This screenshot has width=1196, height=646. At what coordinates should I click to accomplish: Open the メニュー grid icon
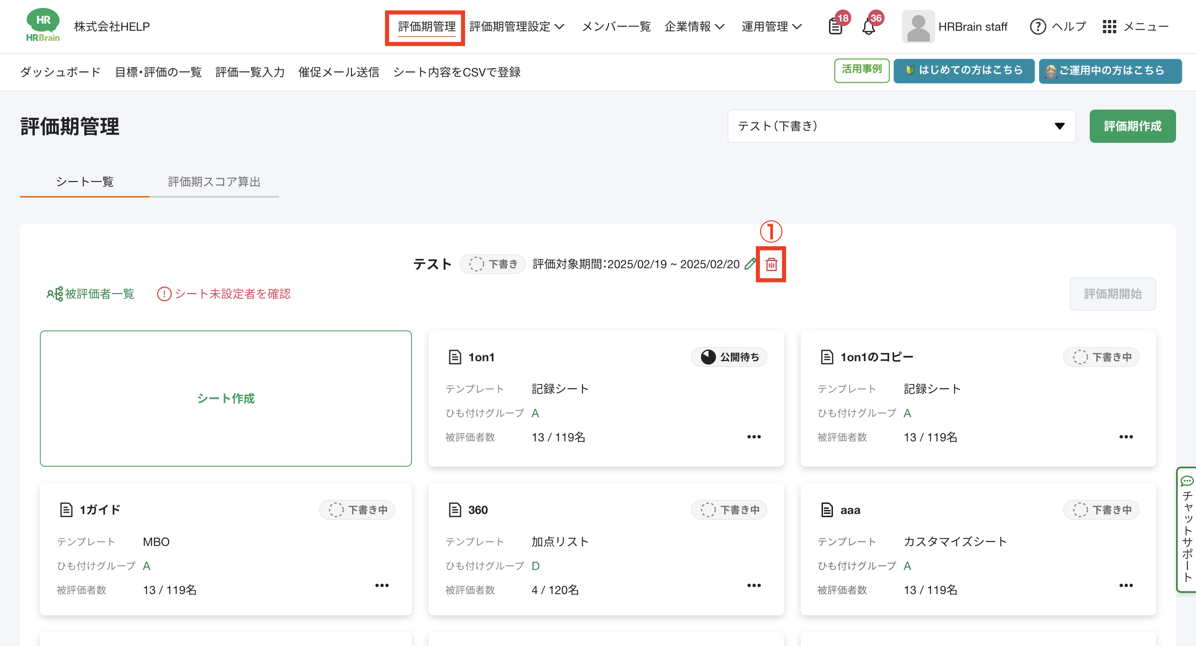pos(1109,27)
